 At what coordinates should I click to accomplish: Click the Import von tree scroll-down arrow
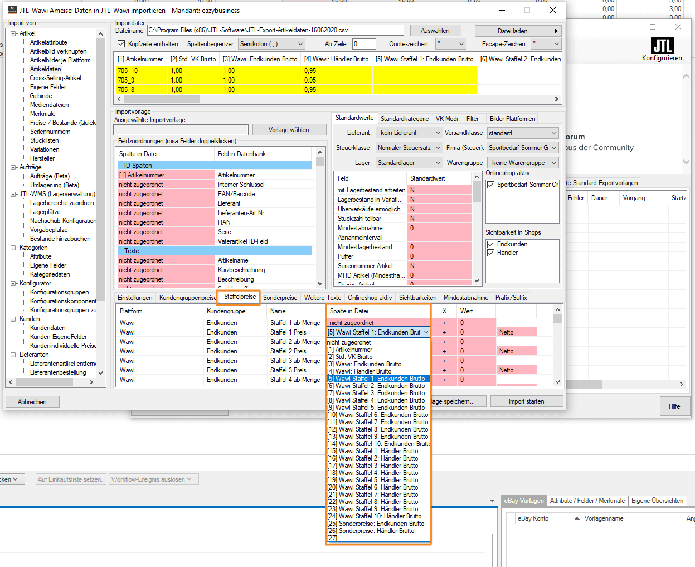coord(100,373)
